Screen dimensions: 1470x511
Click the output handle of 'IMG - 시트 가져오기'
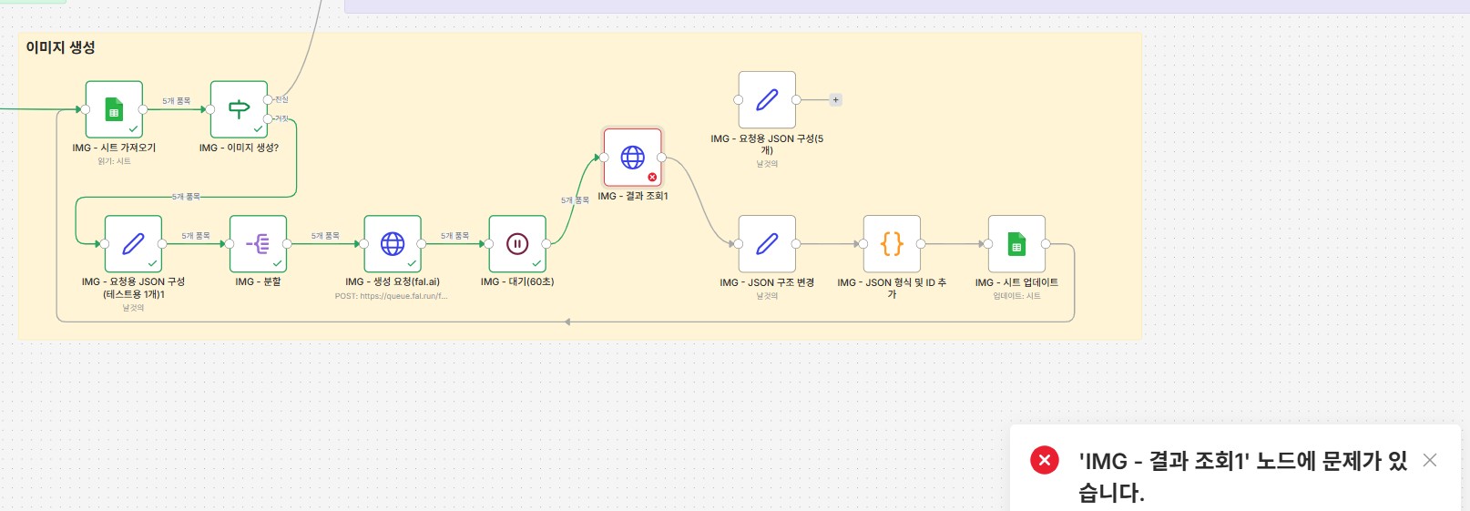pyautogui.click(x=143, y=109)
